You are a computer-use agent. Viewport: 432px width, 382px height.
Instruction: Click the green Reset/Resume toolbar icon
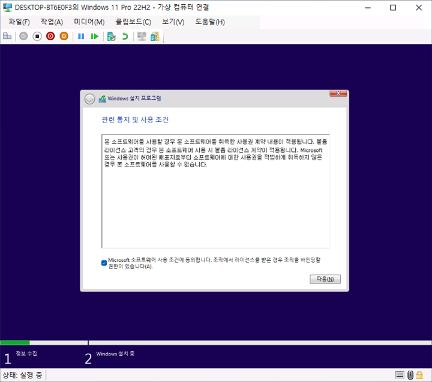tap(95, 36)
